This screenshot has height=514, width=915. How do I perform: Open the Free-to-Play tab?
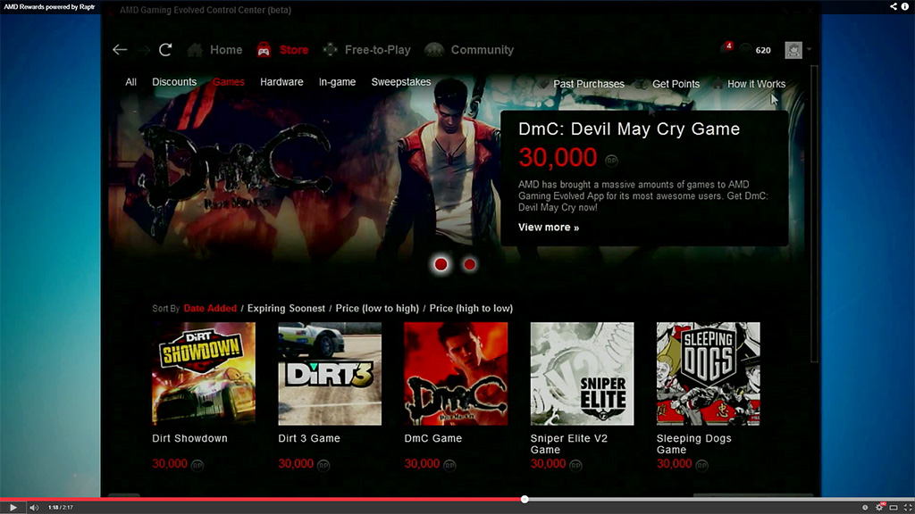pos(378,50)
